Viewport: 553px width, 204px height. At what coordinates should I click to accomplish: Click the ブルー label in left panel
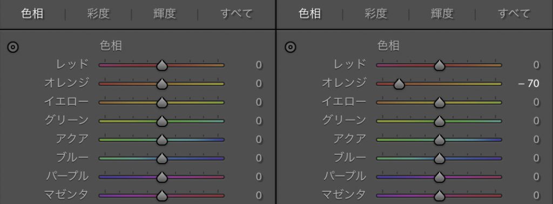tap(72, 158)
